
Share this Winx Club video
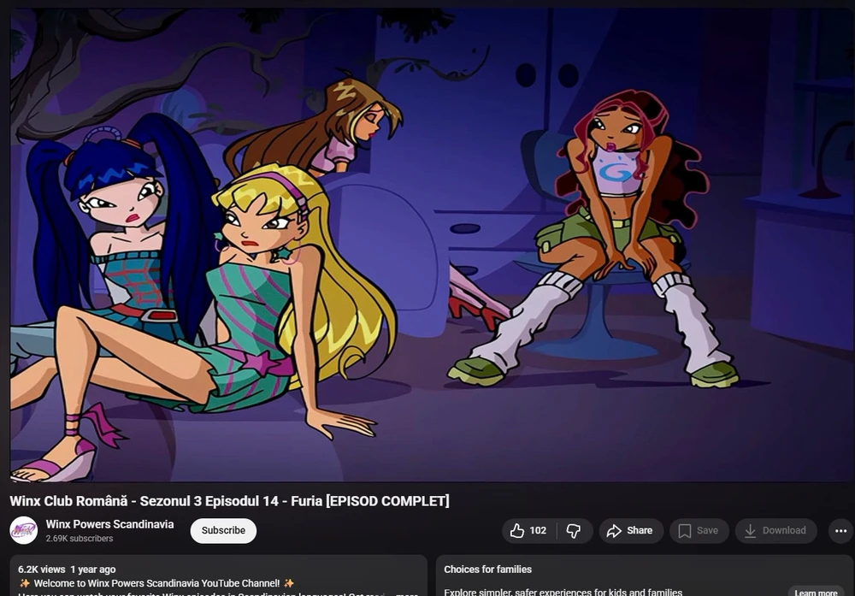pyautogui.click(x=631, y=530)
